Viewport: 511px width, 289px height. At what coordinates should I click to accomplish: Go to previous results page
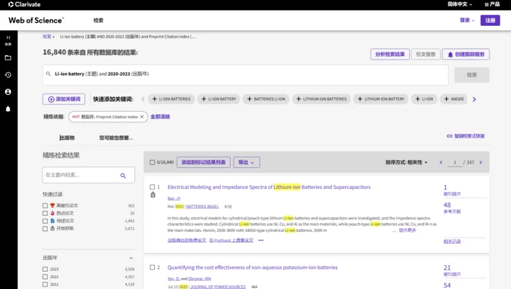441,162
